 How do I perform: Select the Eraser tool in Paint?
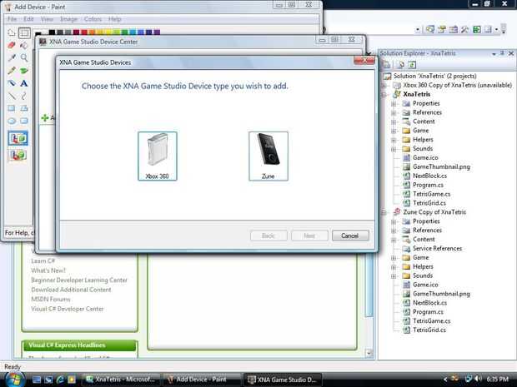[x=12, y=45]
